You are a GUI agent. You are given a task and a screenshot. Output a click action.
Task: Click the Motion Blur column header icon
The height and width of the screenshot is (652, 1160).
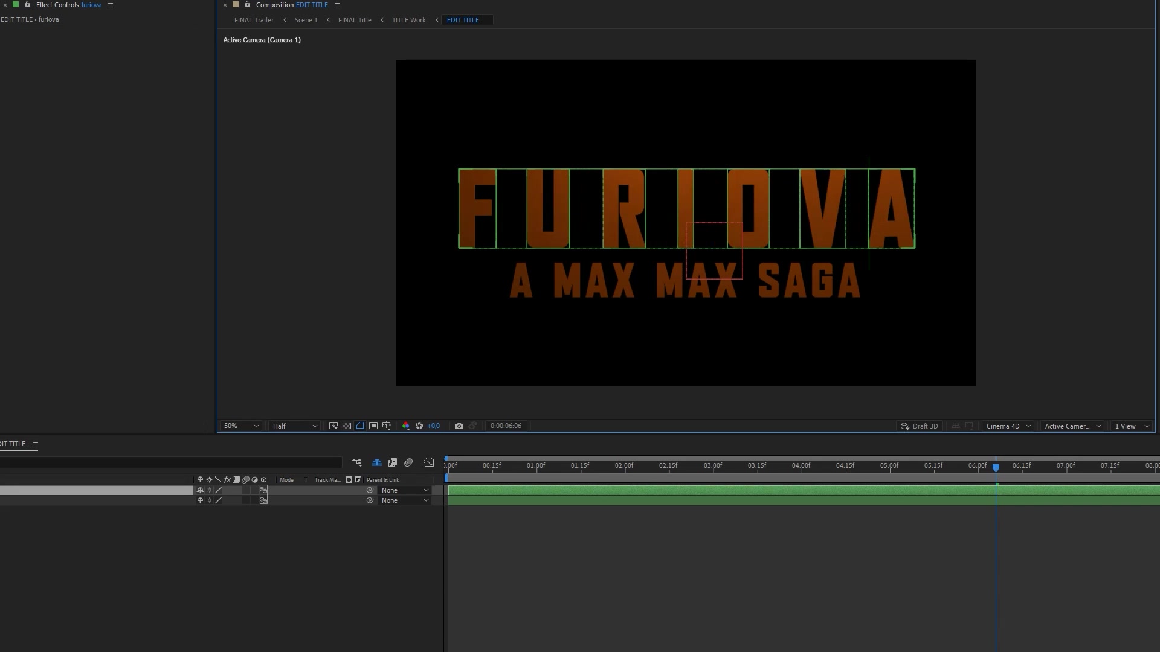245,480
